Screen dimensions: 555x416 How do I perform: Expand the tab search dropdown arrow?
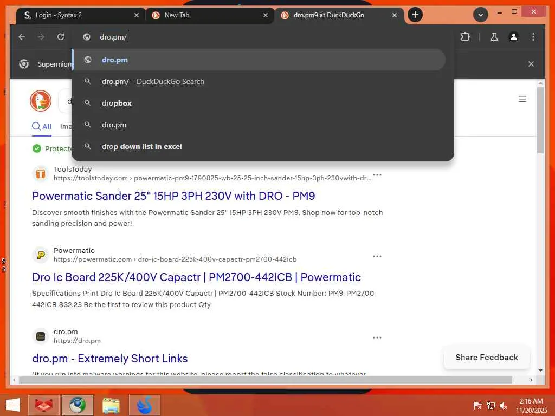click(481, 15)
